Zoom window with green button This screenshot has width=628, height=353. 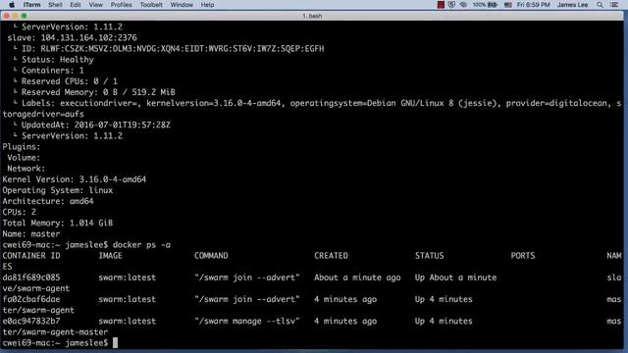point(24,16)
